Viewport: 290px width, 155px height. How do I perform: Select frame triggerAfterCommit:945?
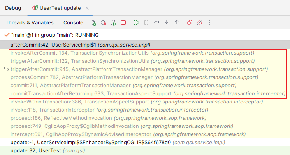(x=145, y=69)
